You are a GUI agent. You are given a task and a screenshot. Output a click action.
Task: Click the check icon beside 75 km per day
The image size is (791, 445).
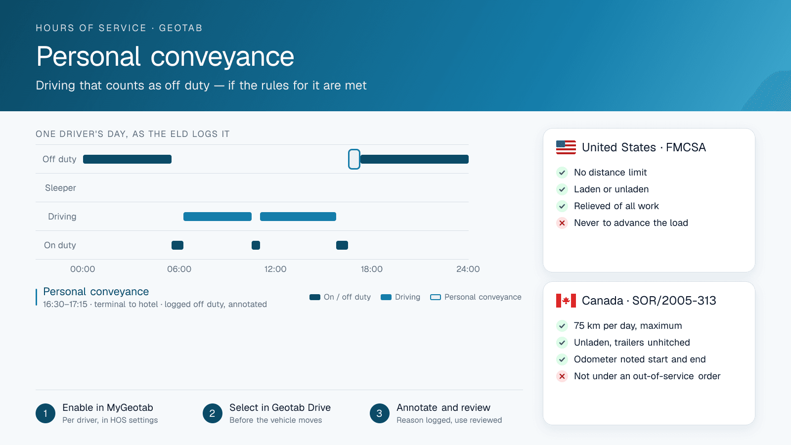[x=562, y=326]
